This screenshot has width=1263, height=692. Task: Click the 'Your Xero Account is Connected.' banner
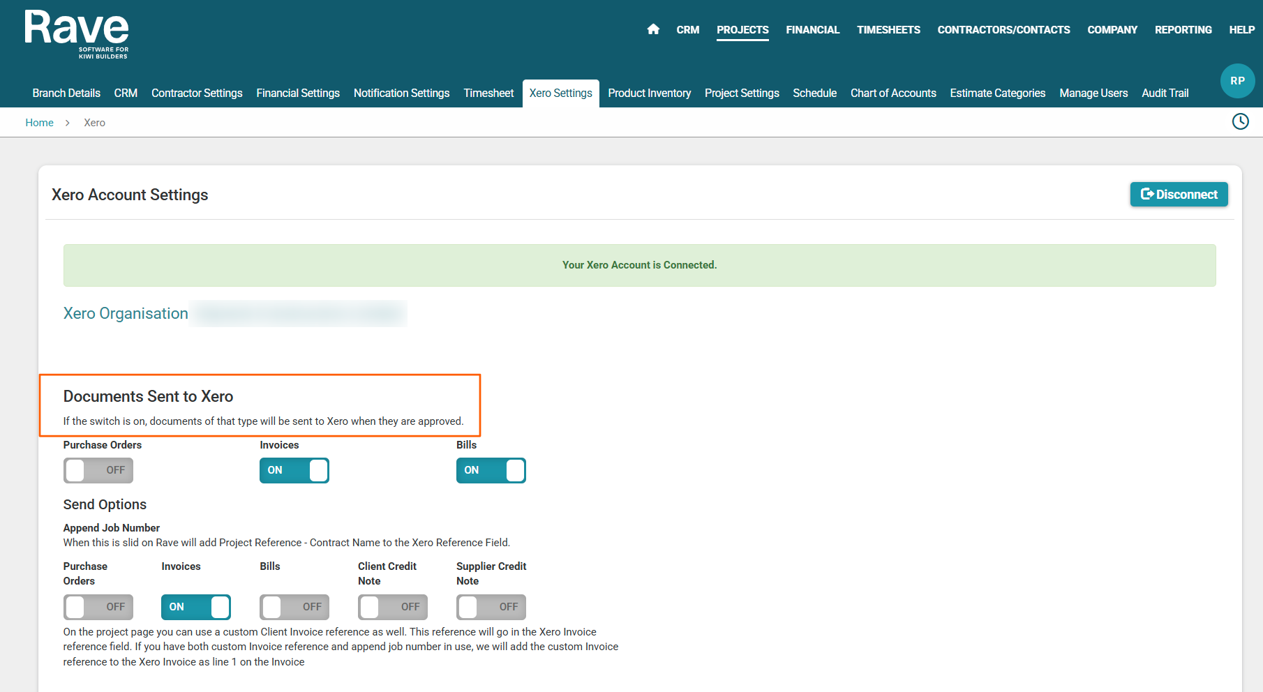point(639,265)
